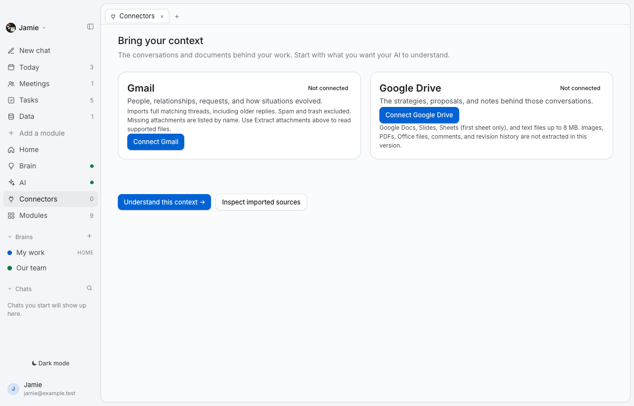Open Modules in the sidebar

coord(51,215)
